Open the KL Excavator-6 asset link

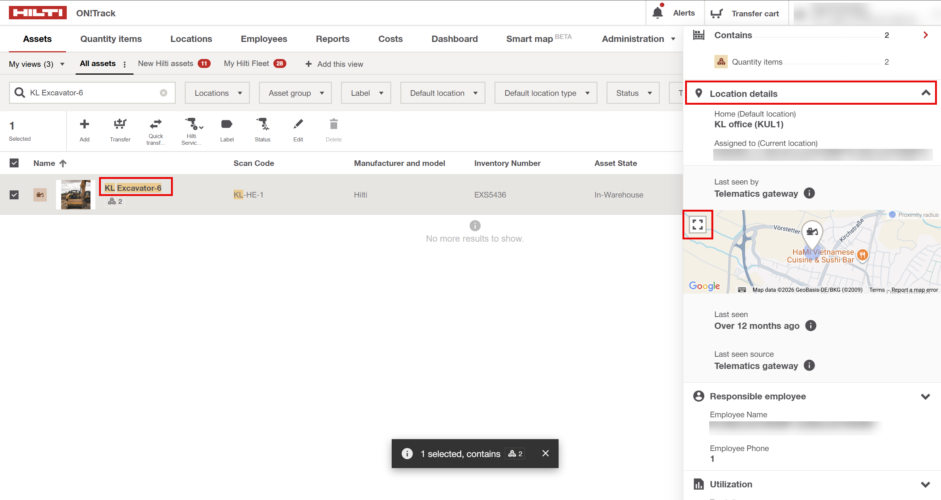(x=133, y=188)
